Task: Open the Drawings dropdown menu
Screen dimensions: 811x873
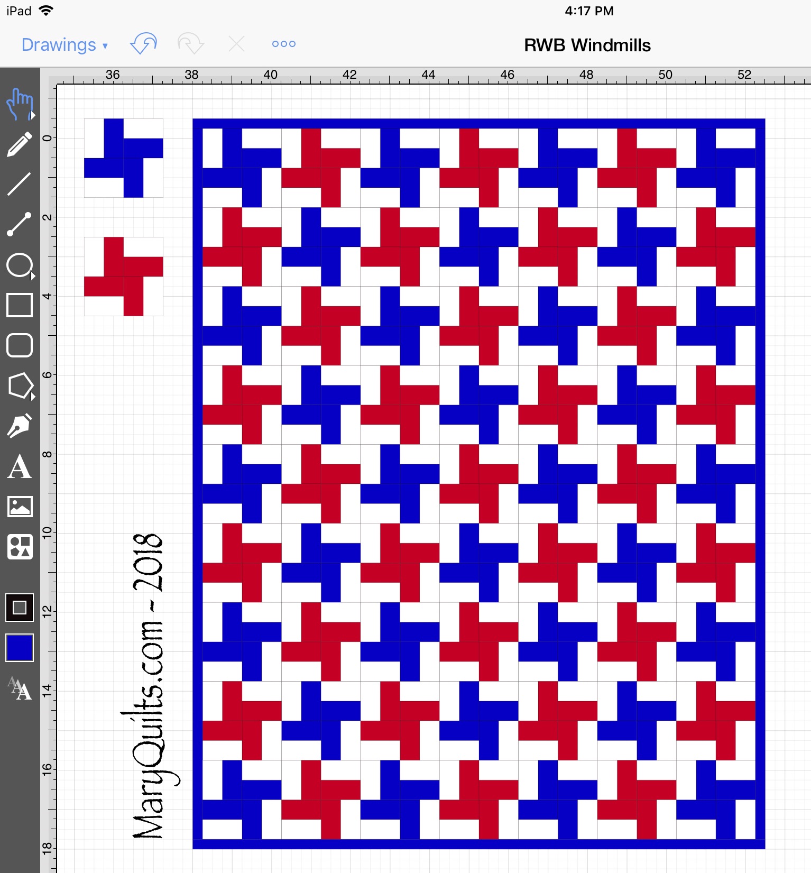Action: pos(64,45)
